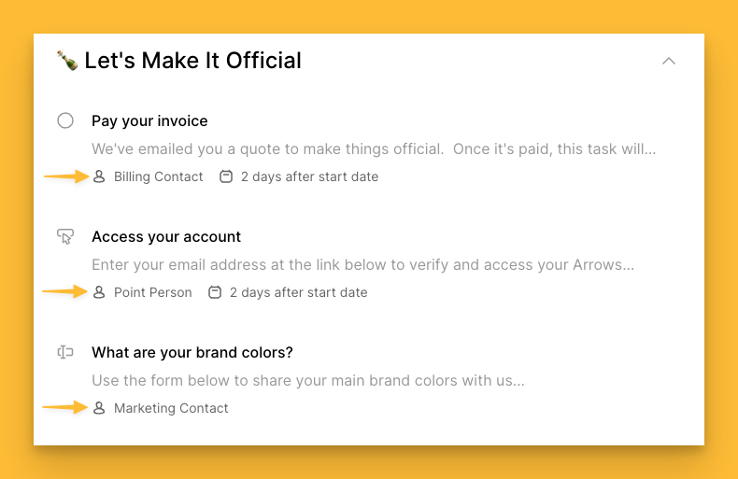This screenshot has height=479, width=738.
Task: Open the Pay your invoice task
Action: pos(149,120)
